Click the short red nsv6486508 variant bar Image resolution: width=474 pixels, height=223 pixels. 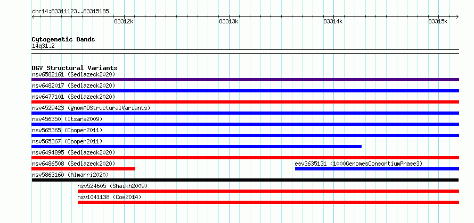(84, 169)
